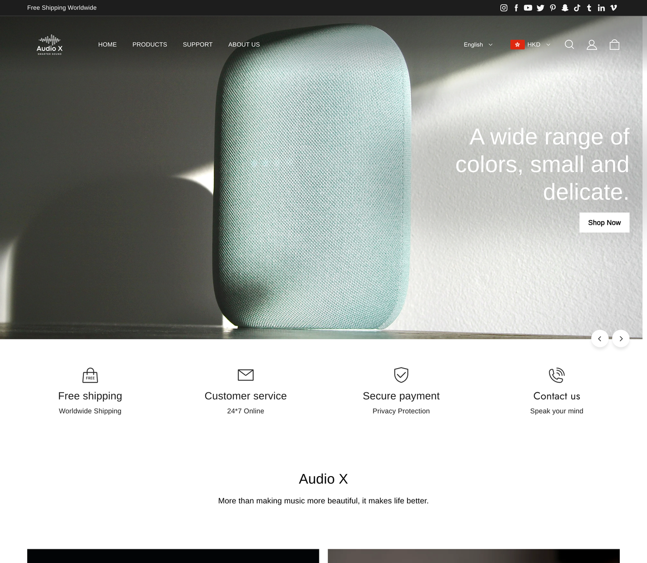The image size is (647, 563).
Task: Open the PRODUCTS menu
Action: pyautogui.click(x=150, y=44)
